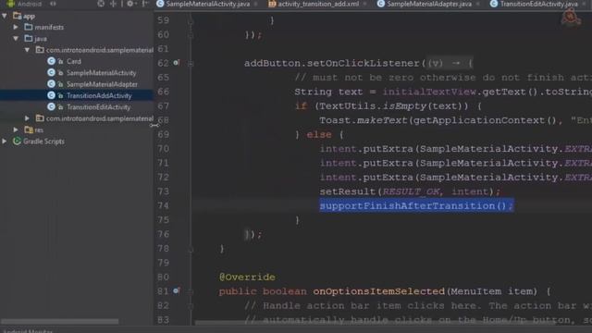Click intent.putExtra on line 72
Image resolution: width=592 pixels, height=333 pixels.
(366, 178)
